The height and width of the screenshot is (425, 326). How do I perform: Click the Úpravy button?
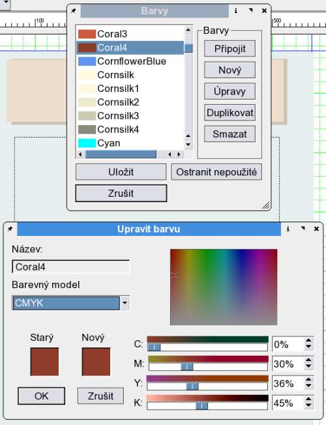[x=230, y=91]
